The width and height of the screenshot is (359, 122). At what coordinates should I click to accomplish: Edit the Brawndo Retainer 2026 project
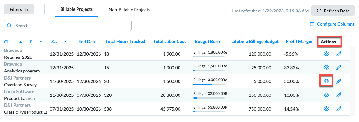pos(339,54)
